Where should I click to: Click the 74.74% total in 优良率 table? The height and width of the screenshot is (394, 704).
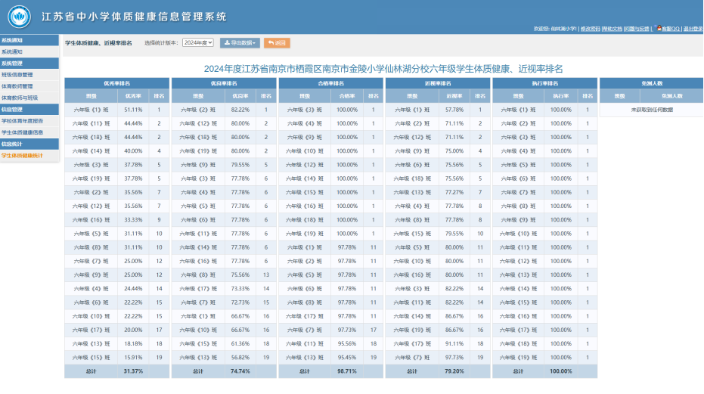click(x=240, y=371)
